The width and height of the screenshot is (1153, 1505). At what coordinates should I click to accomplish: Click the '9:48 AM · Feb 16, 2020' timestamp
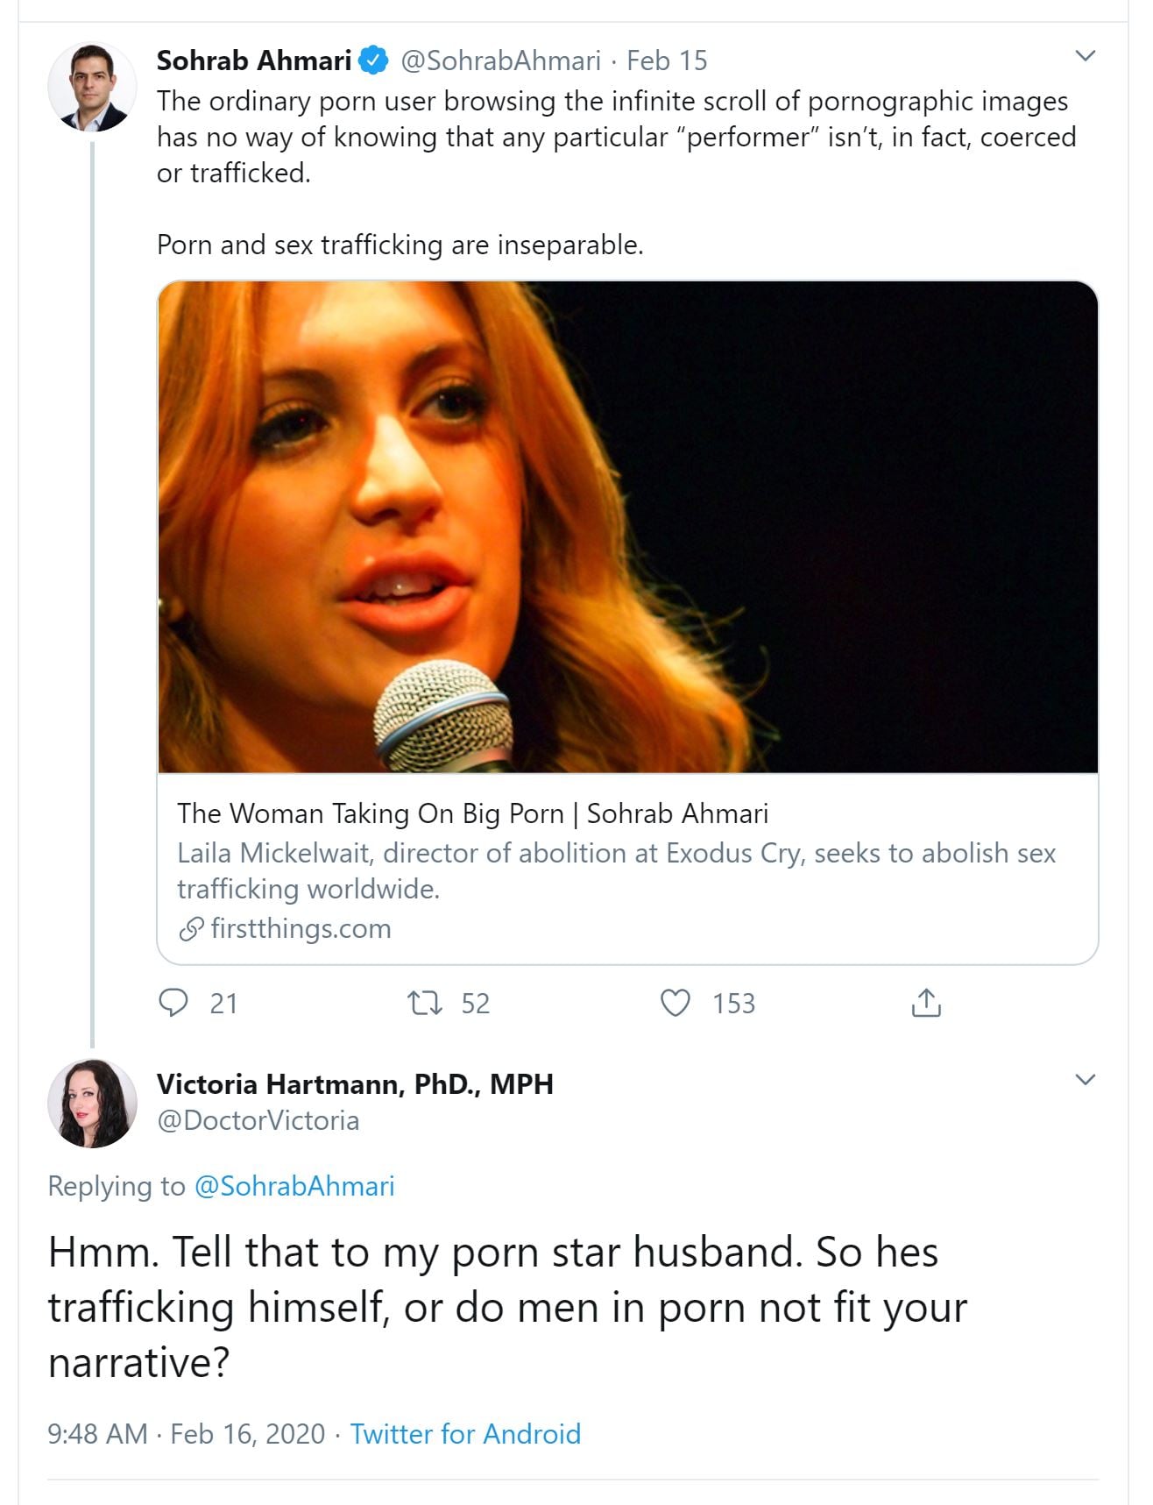187,1434
